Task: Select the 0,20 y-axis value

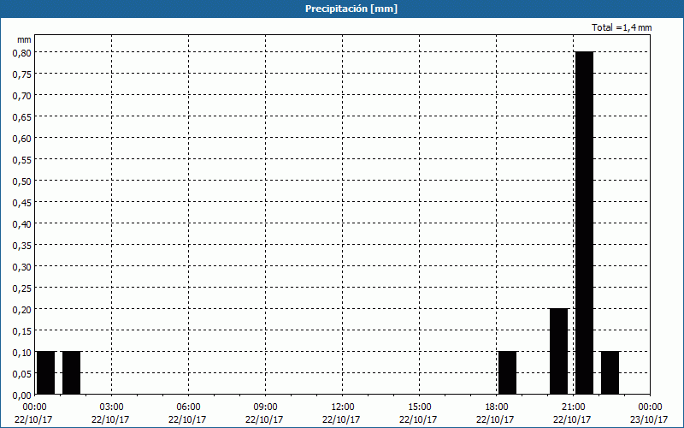Action: pyautogui.click(x=22, y=309)
